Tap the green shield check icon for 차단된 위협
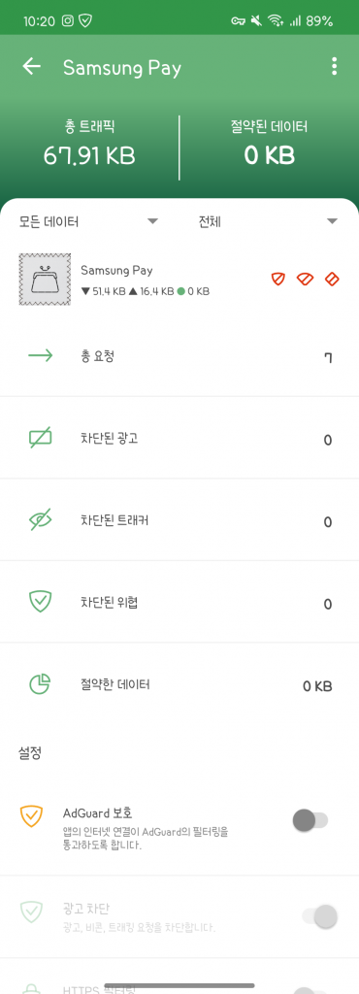 pos(41,602)
